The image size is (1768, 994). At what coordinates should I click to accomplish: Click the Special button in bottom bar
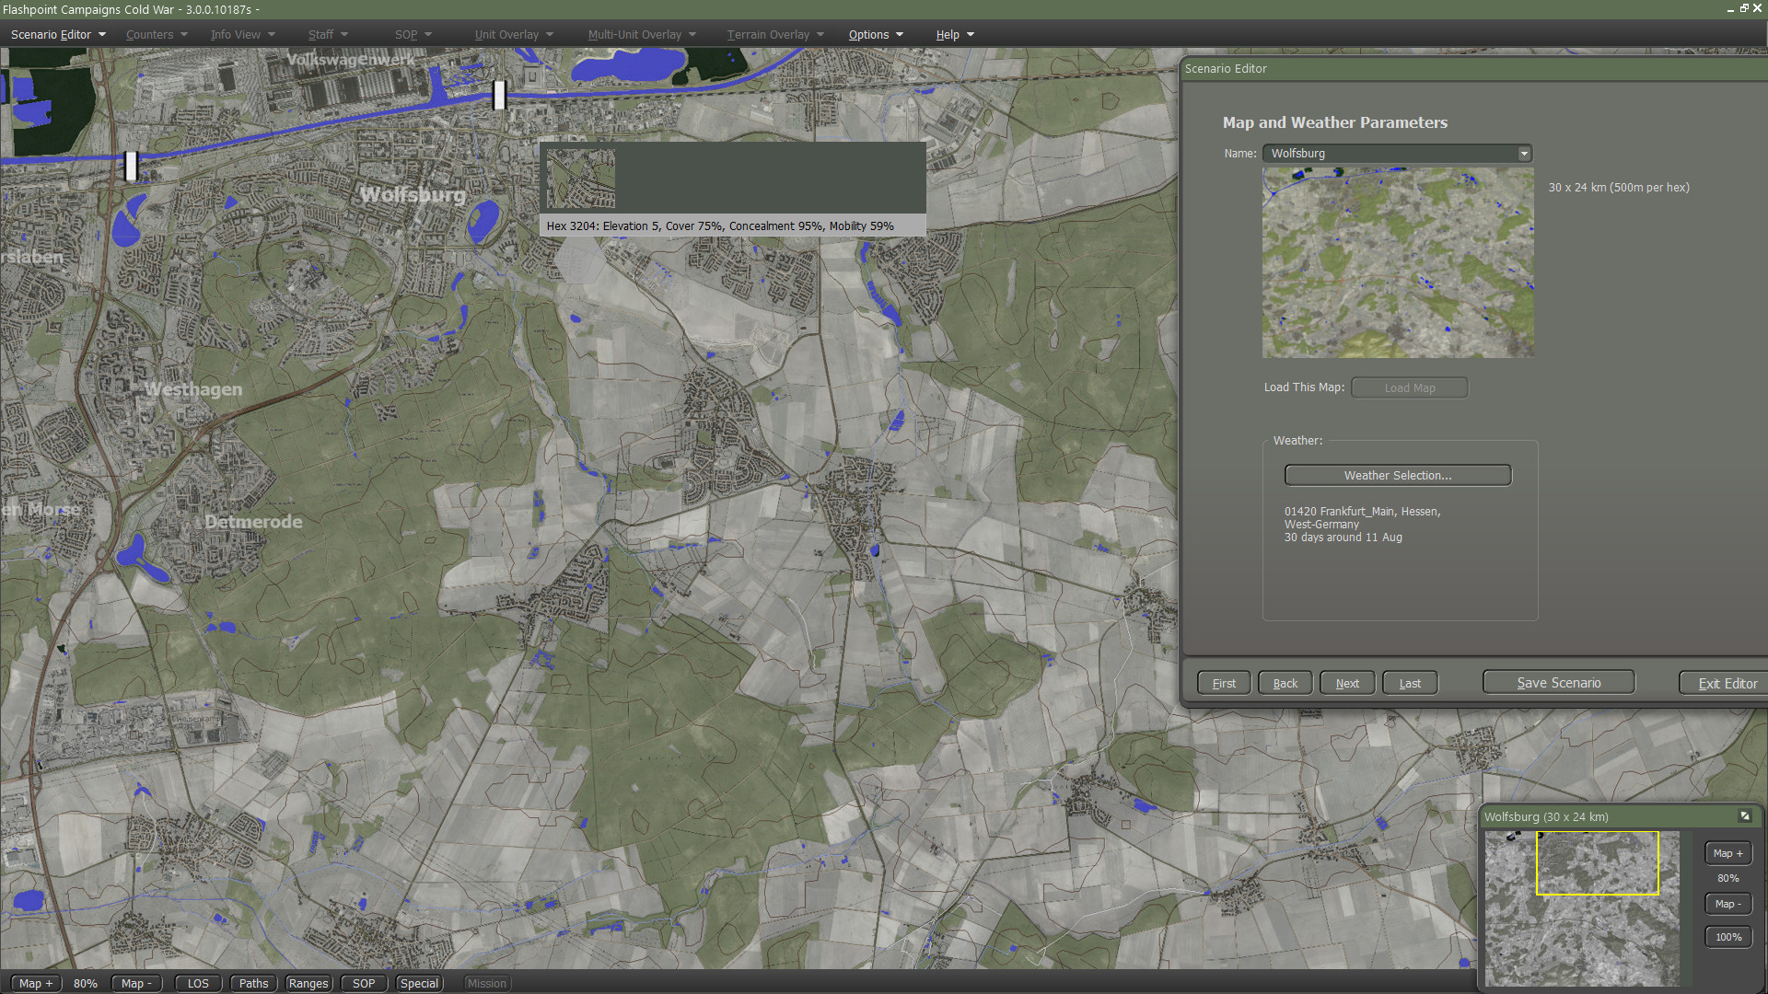(419, 983)
